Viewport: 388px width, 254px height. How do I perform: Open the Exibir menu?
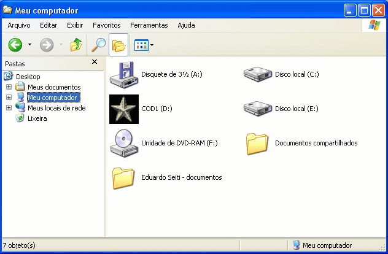75,25
